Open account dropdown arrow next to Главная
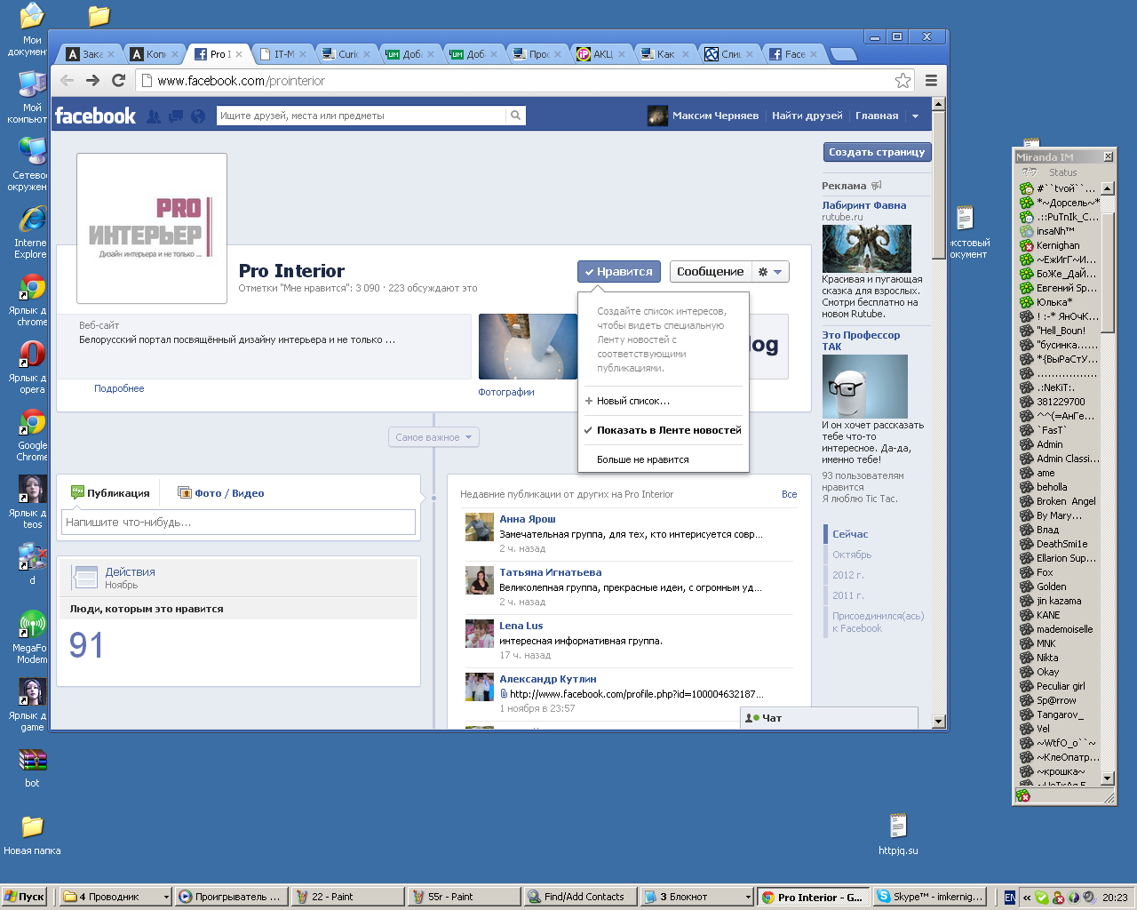Viewport: 1137px width, 910px height. pyautogui.click(x=915, y=116)
